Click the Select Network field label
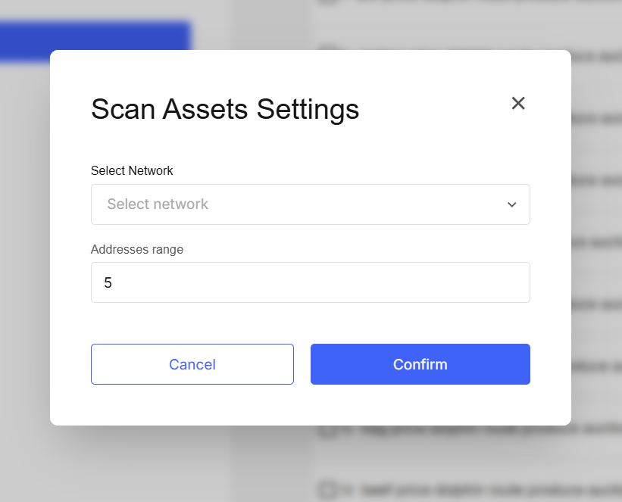 132,170
